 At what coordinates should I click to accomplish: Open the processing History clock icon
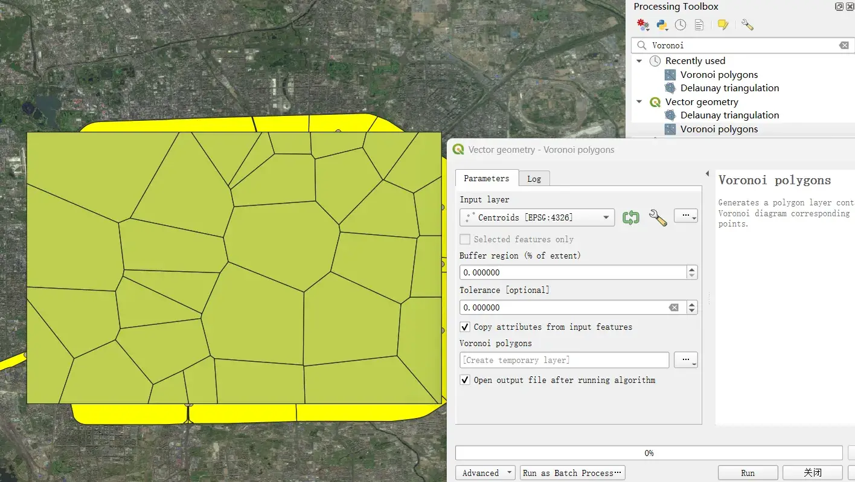[680, 25]
